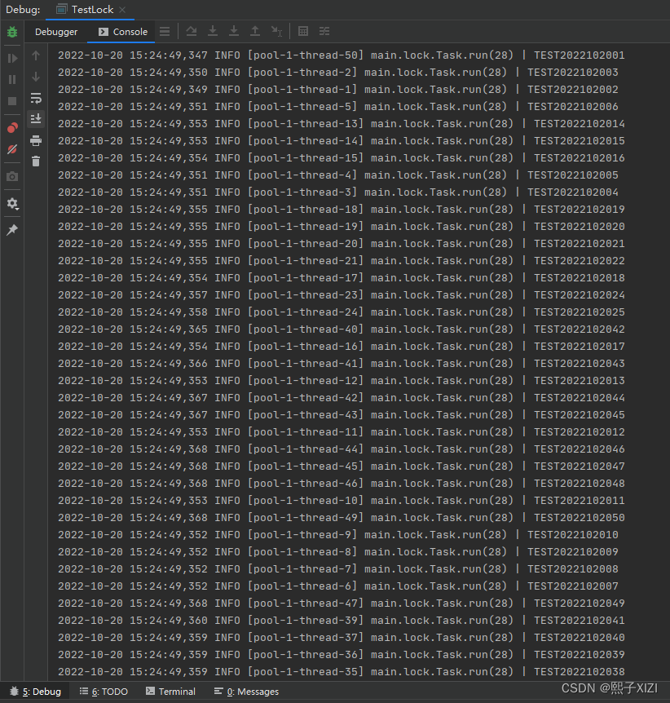Click log line for pool-1-thread-49
Viewport: 670px width, 703px height.
(x=341, y=517)
